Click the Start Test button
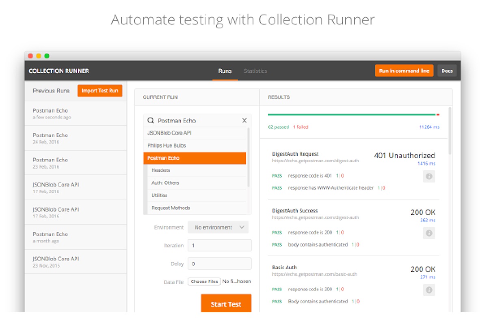 coord(226,303)
